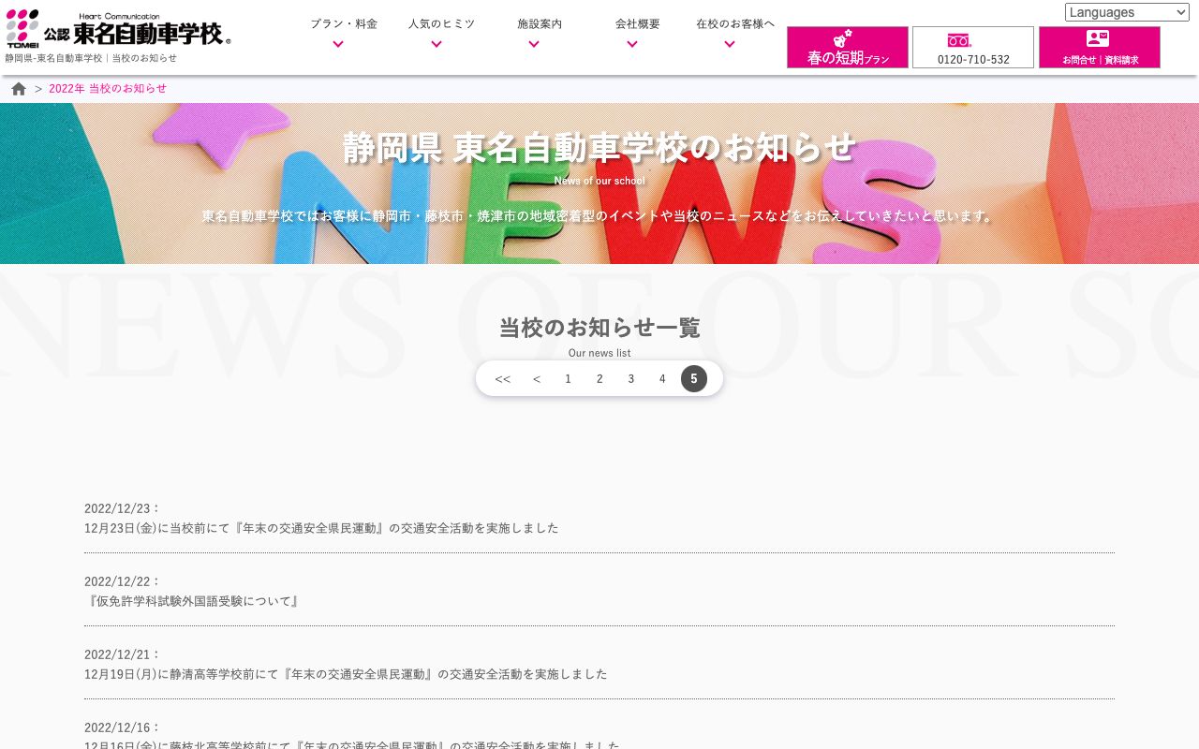Open the 人気のヒミツ menu

[441, 23]
